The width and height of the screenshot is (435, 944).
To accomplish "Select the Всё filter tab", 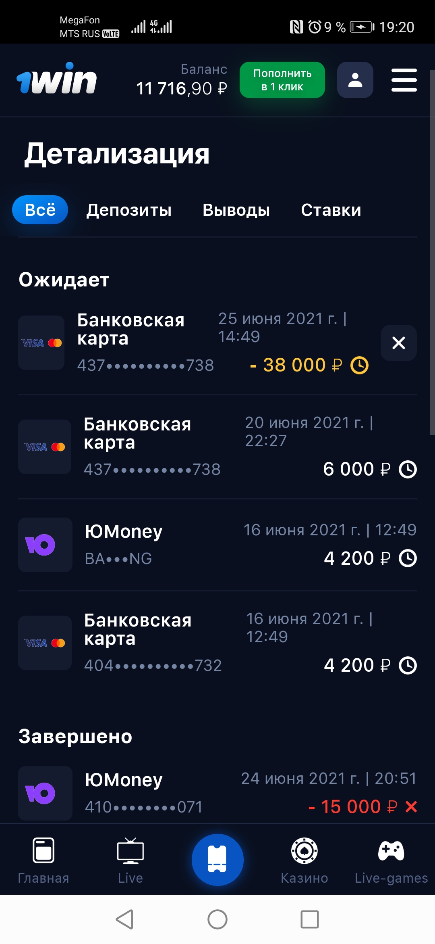I will pos(40,210).
